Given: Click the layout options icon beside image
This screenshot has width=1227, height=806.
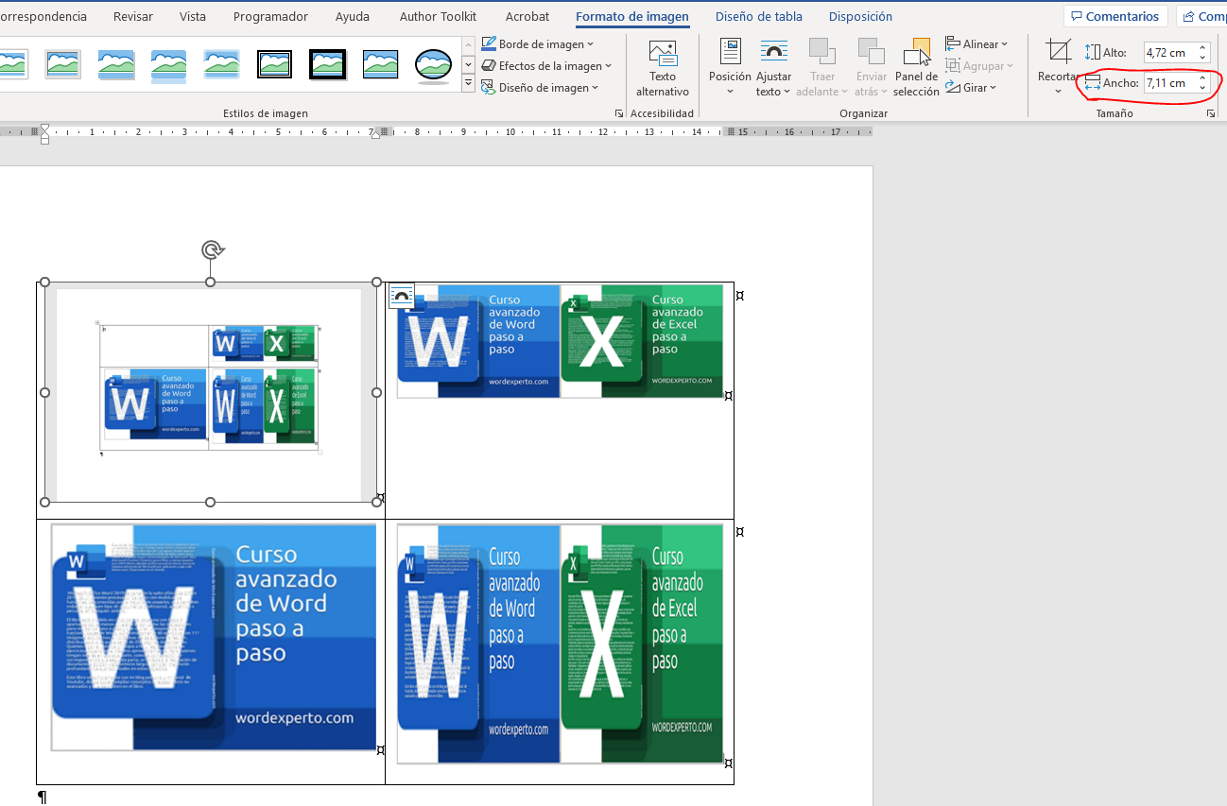Looking at the screenshot, I should coord(401,295).
